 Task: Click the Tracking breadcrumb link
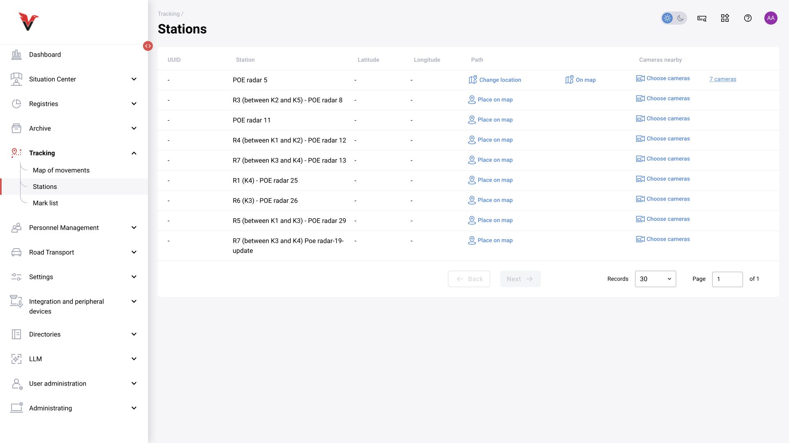[x=168, y=14]
